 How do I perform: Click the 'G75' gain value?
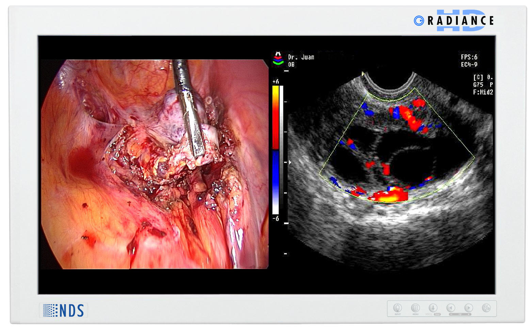478,85
